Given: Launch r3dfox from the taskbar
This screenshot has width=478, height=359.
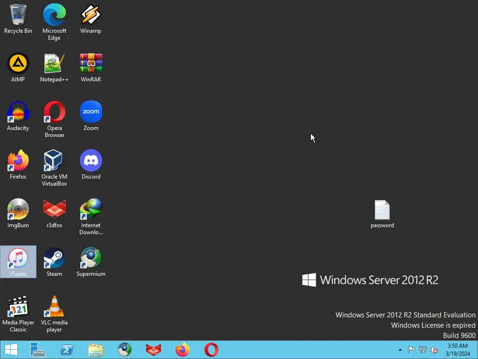Looking at the screenshot, I should pos(153,350).
